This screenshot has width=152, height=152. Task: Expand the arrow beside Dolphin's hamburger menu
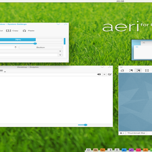point(5,72)
